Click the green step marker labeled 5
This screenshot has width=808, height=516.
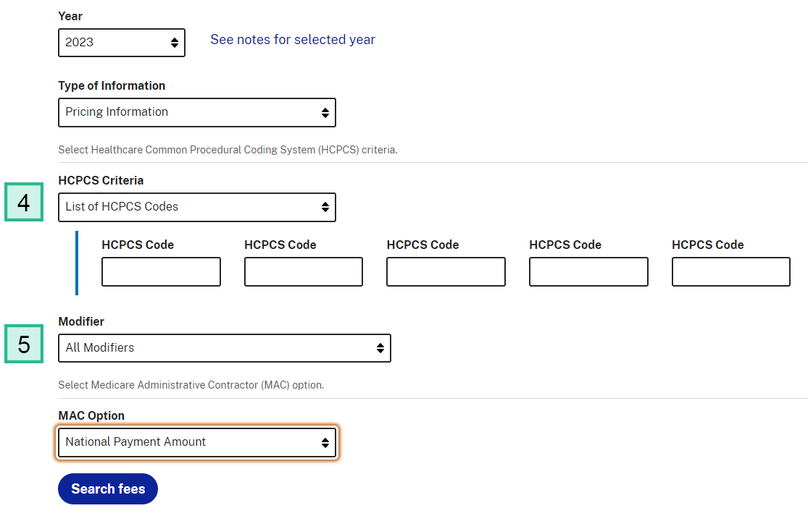[23, 344]
